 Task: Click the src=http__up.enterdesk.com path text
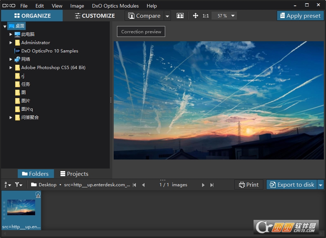click(x=97, y=184)
